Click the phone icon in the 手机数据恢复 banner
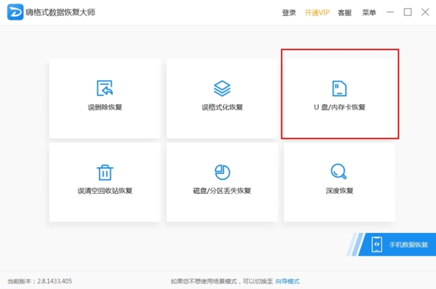Screen dimensions: 436x289 tap(377, 245)
